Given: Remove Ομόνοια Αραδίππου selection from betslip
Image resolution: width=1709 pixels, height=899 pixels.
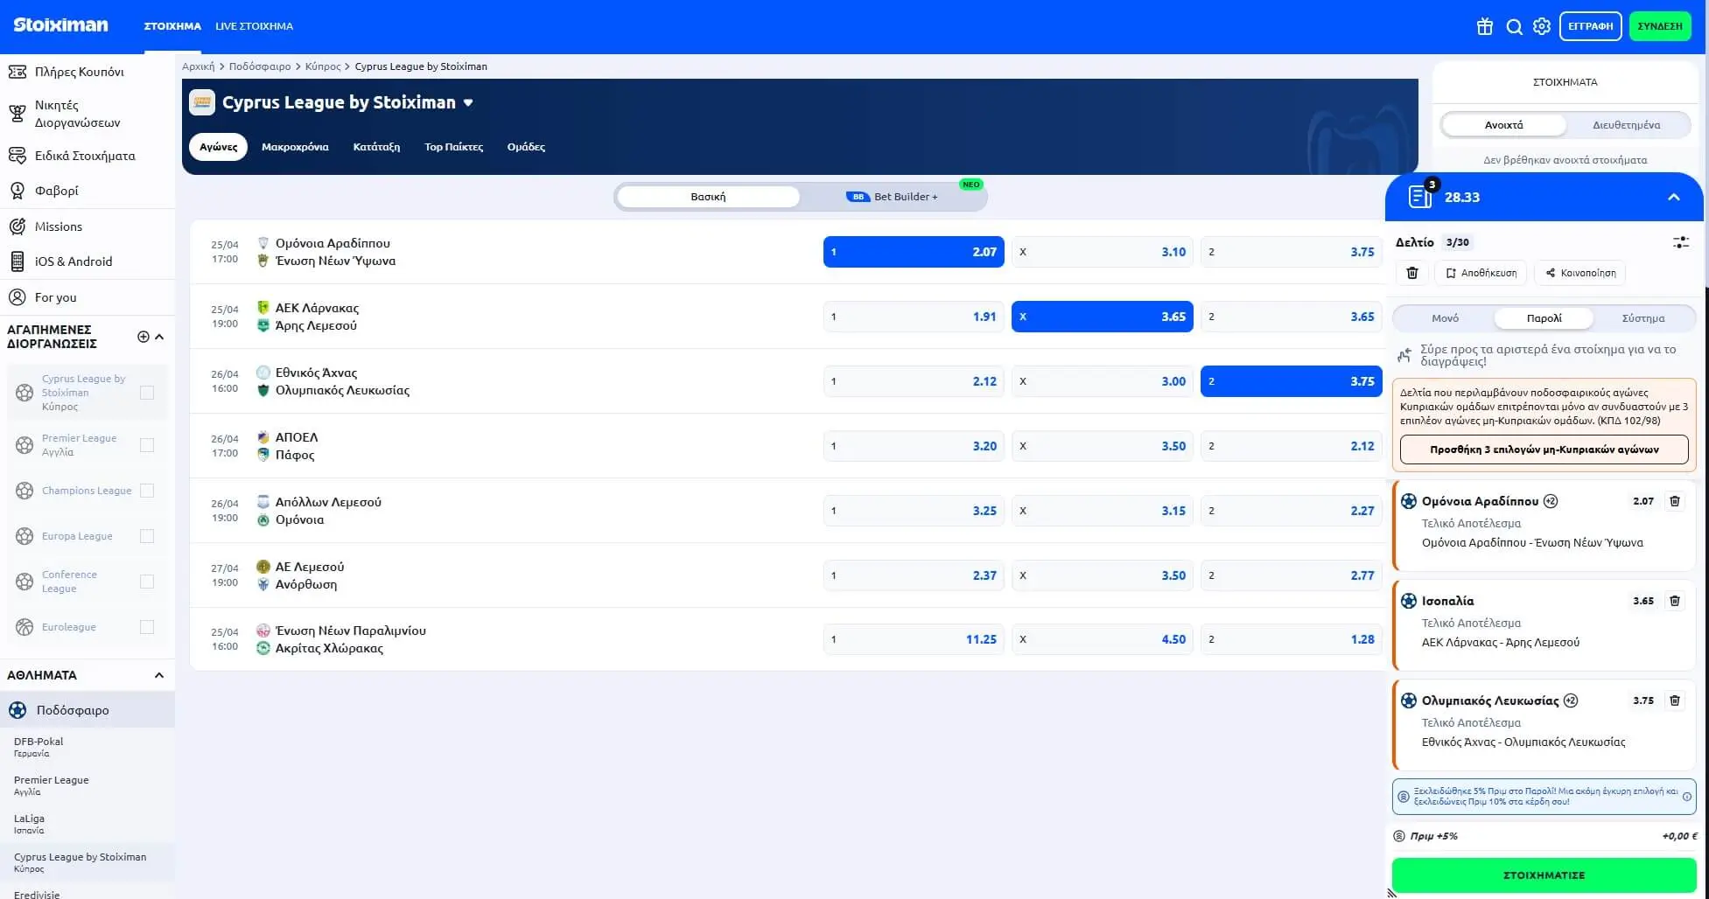Looking at the screenshot, I should coord(1675,501).
